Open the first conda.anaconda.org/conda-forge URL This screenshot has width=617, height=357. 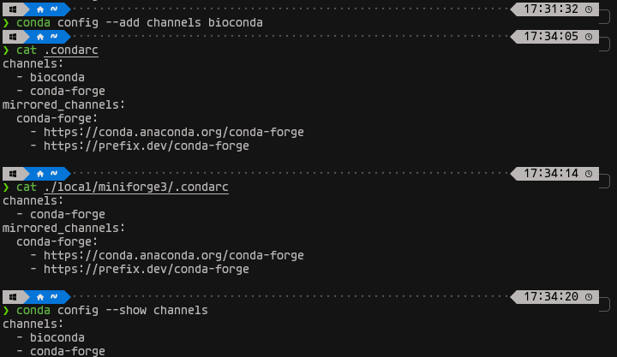pos(174,132)
